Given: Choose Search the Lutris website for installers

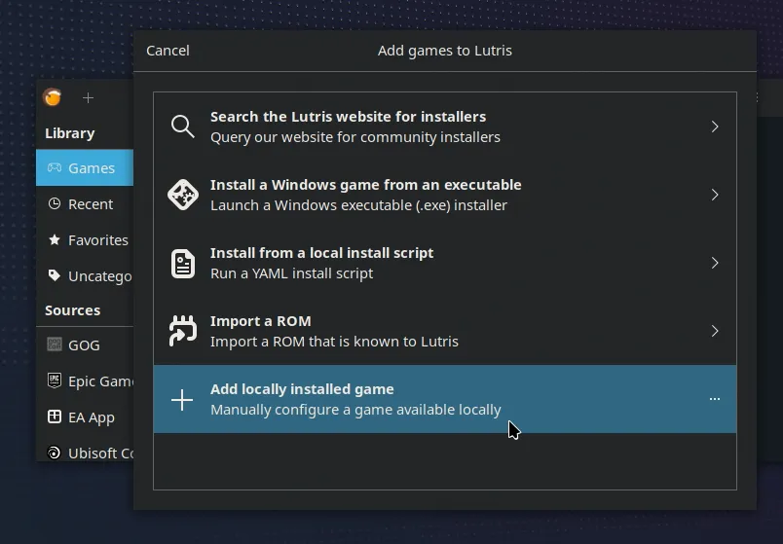Looking at the screenshot, I should (x=445, y=127).
